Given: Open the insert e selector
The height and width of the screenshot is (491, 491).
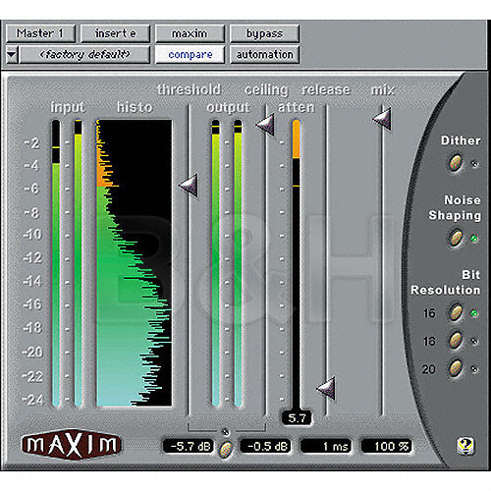Looking at the screenshot, I should click(x=115, y=33).
